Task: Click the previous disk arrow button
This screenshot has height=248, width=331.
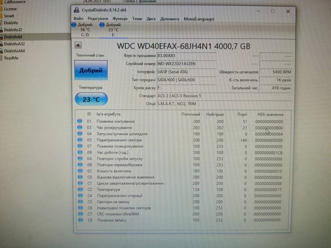Action: pyautogui.click(x=78, y=45)
